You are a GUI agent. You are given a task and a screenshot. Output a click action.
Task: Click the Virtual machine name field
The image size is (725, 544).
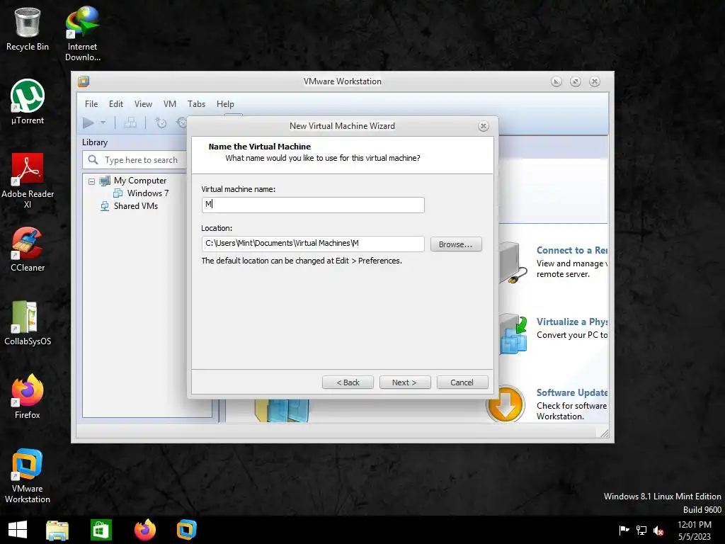click(x=313, y=205)
